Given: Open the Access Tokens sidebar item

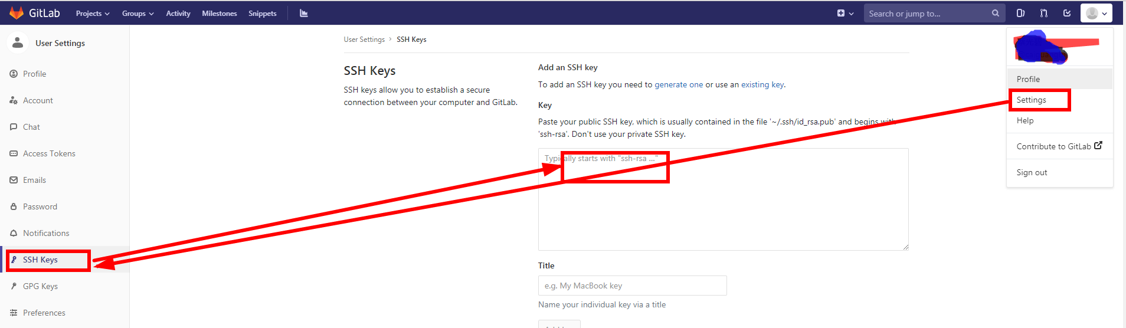Looking at the screenshot, I should click(49, 153).
